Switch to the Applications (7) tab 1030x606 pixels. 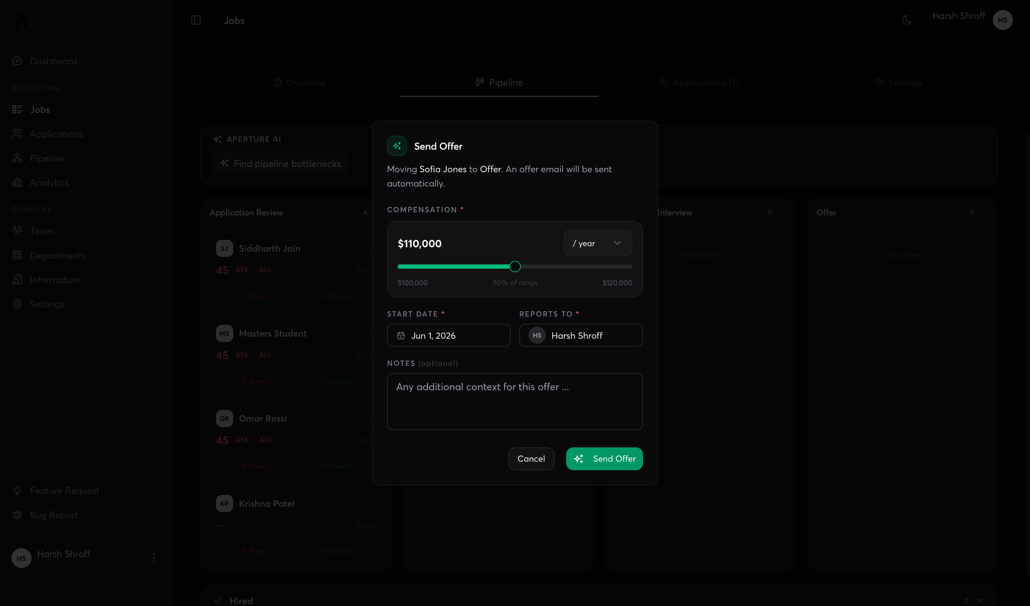click(698, 83)
